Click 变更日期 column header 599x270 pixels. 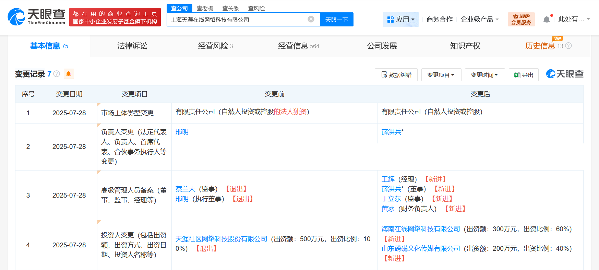point(69,94)
